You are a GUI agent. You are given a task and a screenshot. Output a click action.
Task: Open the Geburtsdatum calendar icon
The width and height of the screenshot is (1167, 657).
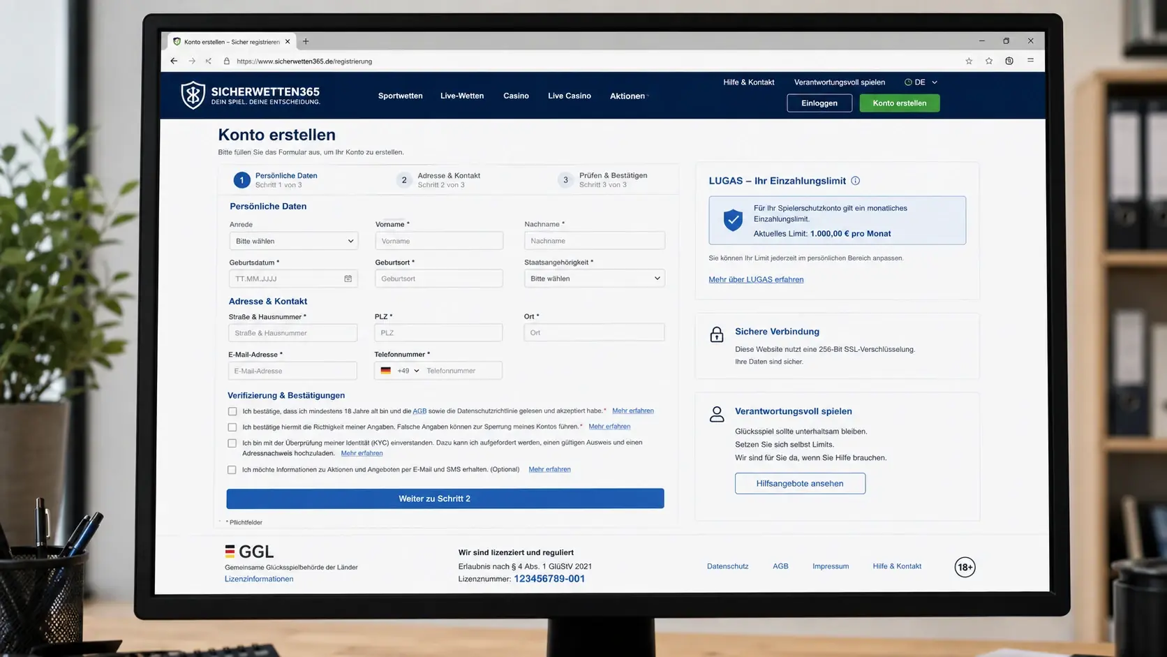348,279
